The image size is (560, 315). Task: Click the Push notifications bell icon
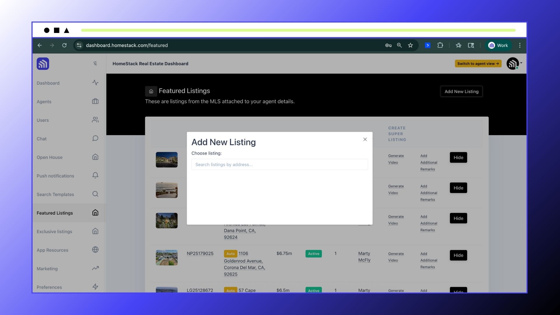click(x=95, y=175)
